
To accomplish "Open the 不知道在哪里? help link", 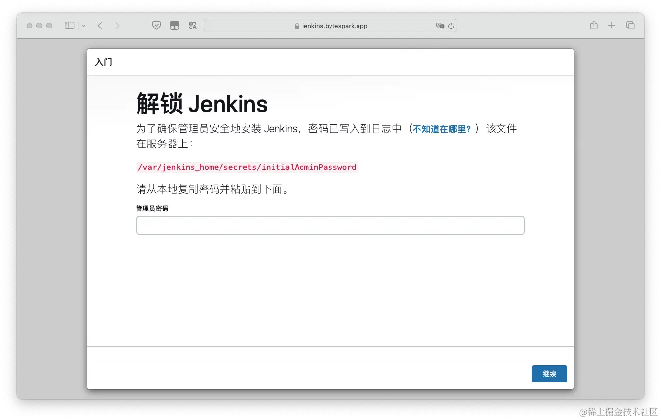I will [x=441, y=129].
